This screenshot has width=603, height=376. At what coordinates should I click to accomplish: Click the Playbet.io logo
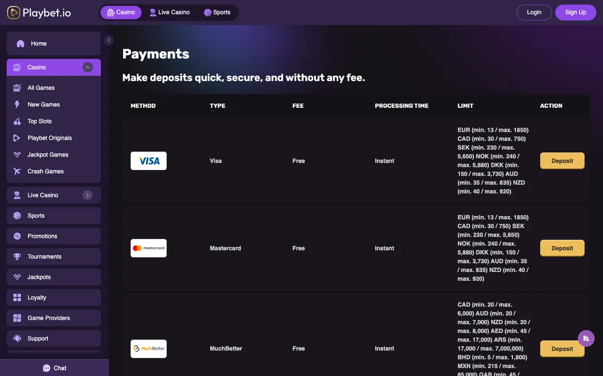39,13
